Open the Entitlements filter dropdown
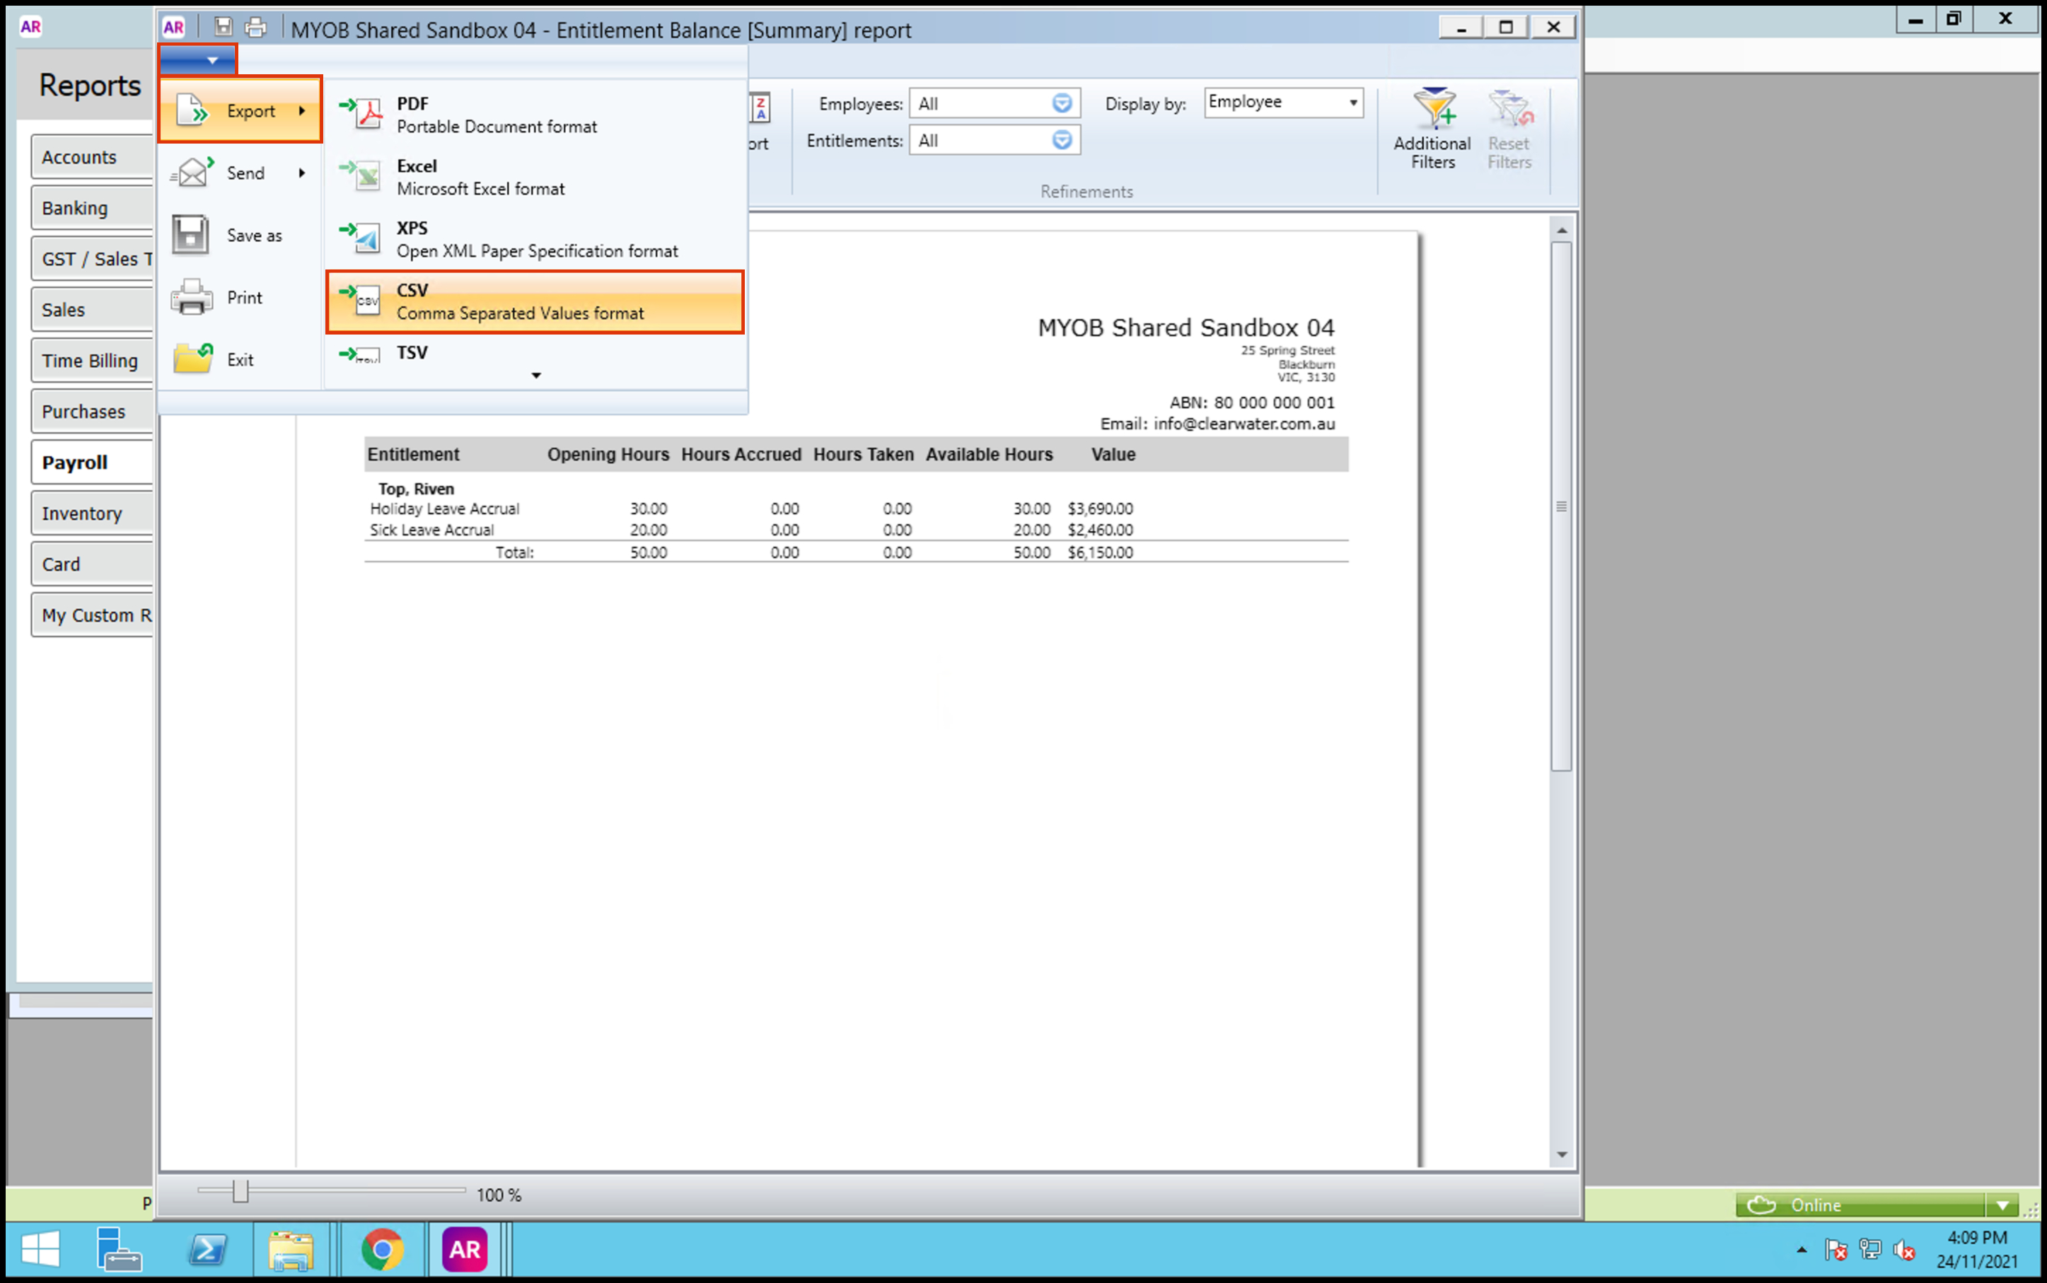The width and height of the screenshot is (2047, 1283). [1061, 140]
